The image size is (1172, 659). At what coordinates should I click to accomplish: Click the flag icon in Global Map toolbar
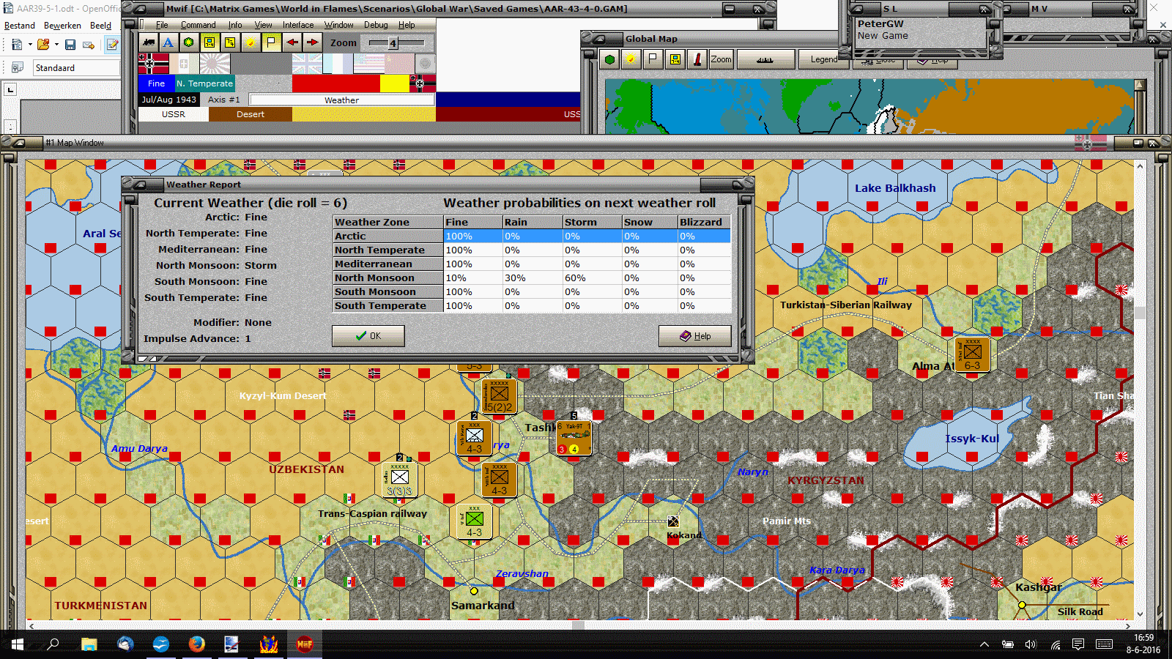[x=653, y=59]
